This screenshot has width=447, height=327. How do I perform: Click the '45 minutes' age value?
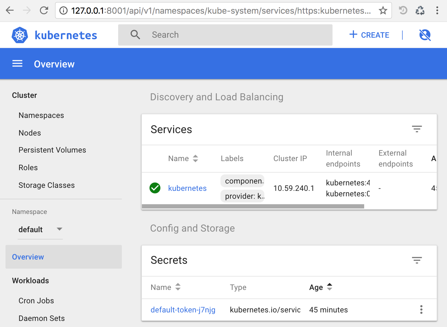point(329,310)
